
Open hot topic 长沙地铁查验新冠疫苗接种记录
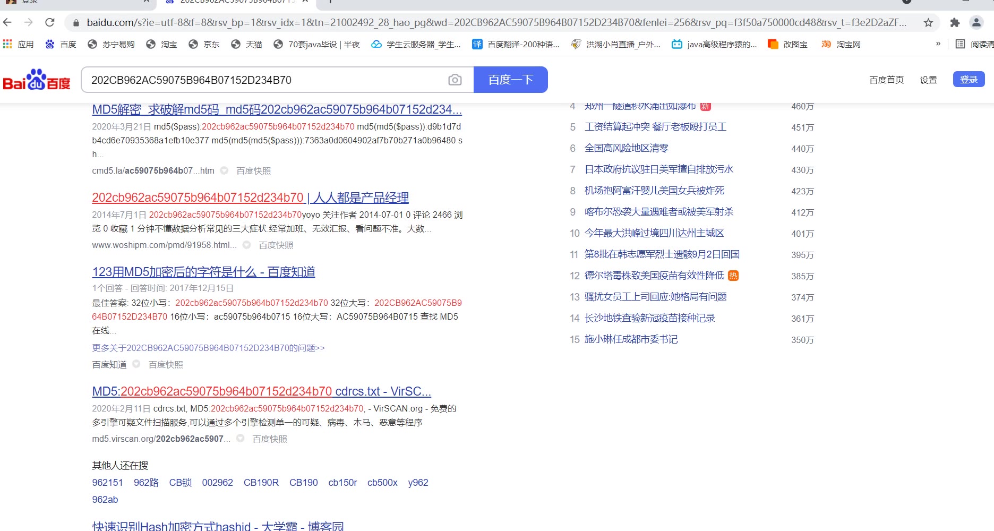(649, 318)
